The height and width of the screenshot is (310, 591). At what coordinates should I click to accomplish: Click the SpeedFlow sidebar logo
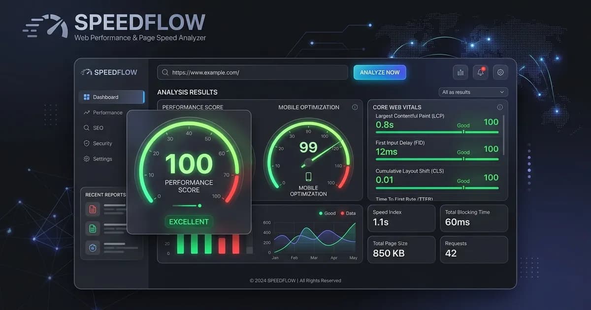tap(109, 72)
